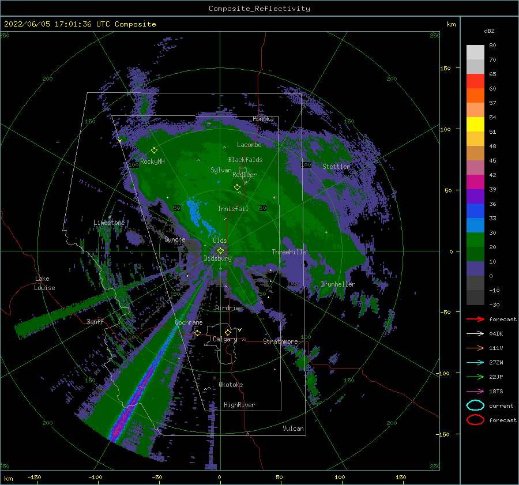This screenshot has width=519, height=485.
Task: Click the Vulcan label
Action: tap(293, 428)
